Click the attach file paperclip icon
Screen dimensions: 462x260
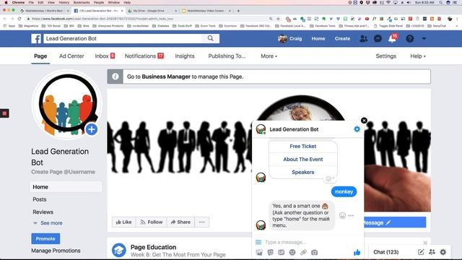[x=303, y=252]
